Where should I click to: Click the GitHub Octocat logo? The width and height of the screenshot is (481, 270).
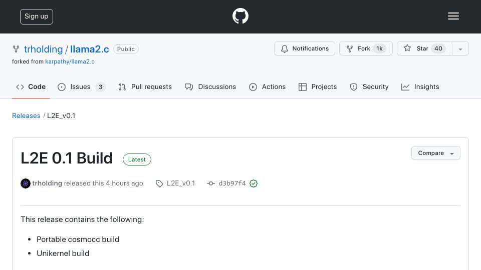[240, 16]
